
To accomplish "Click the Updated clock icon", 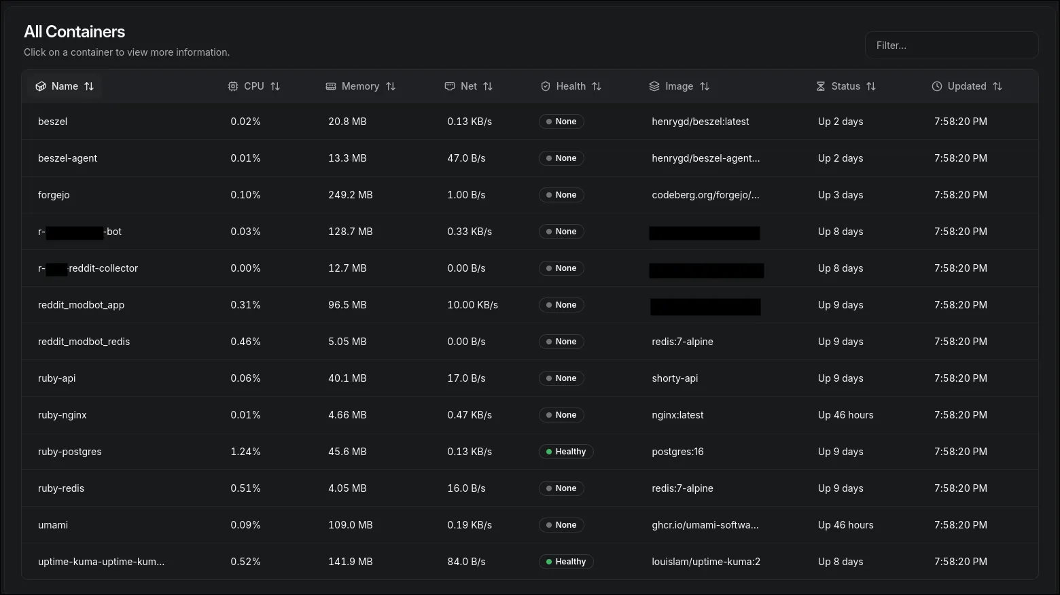I will coord(937,86).
